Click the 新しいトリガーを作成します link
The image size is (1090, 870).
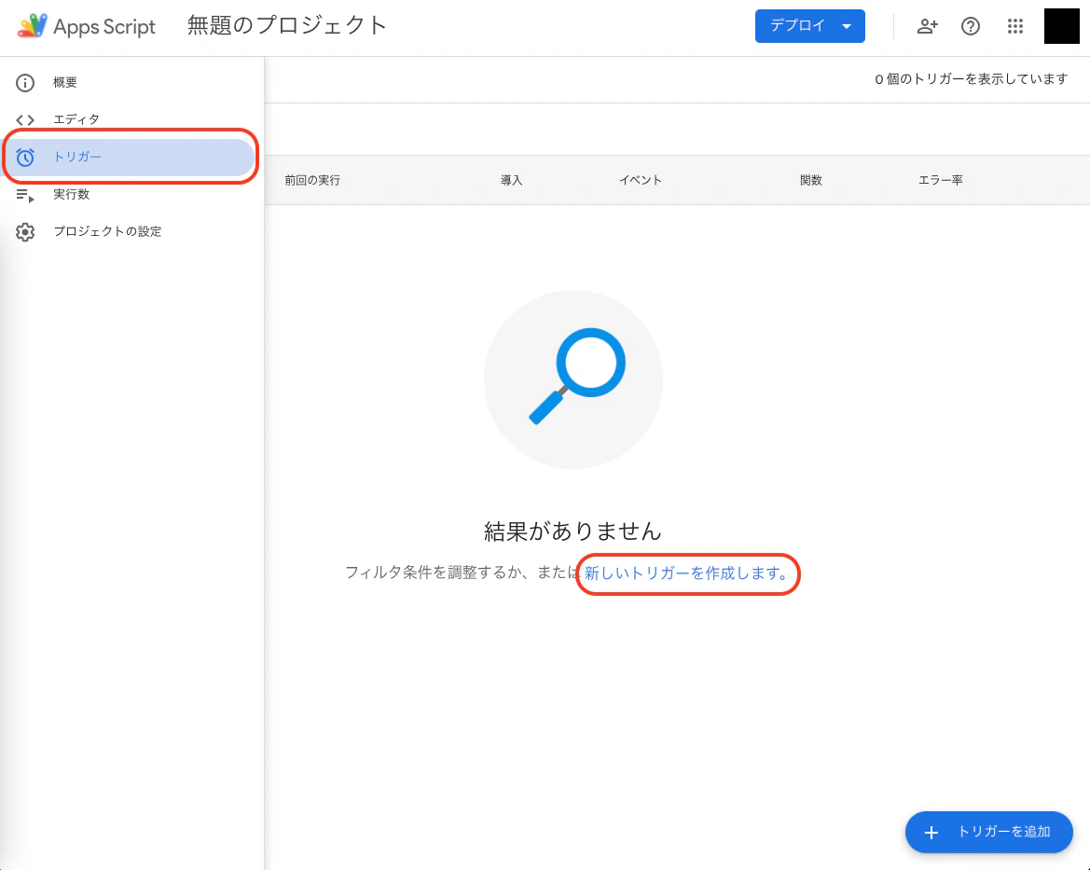click(687, 574)
